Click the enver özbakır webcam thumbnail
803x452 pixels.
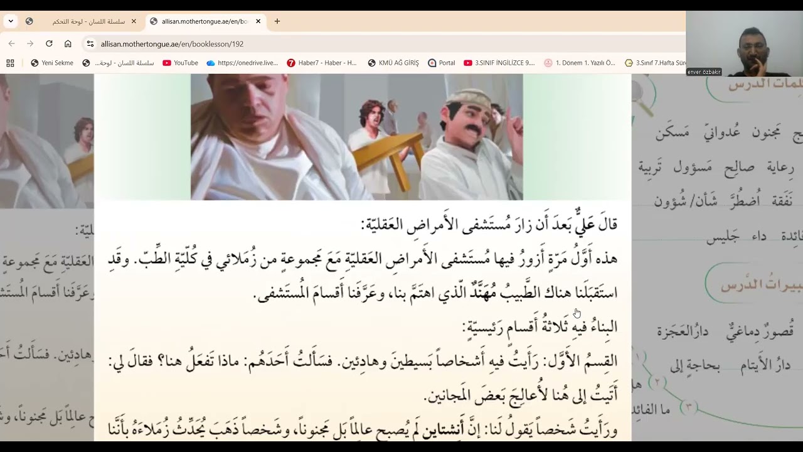tap(744, 43)
